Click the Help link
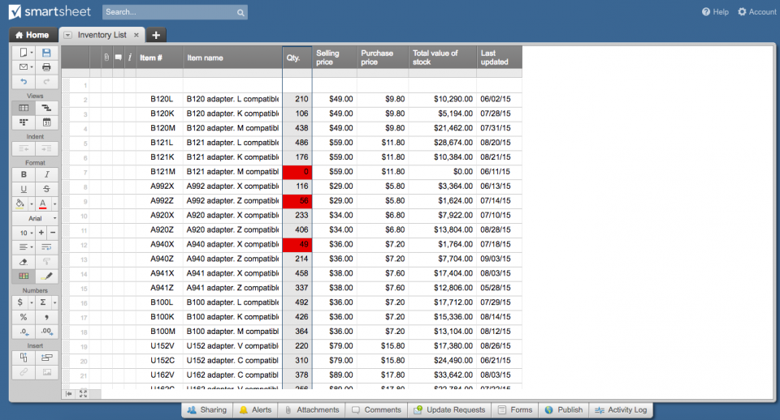This screenshot has height=420, width=780. 715,12
